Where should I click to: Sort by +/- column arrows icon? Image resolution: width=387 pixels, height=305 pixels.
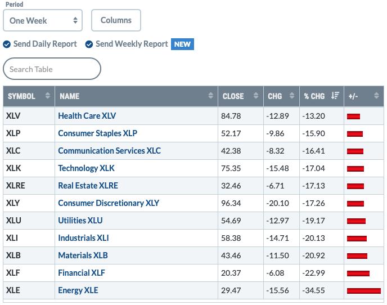coord(376,96)
